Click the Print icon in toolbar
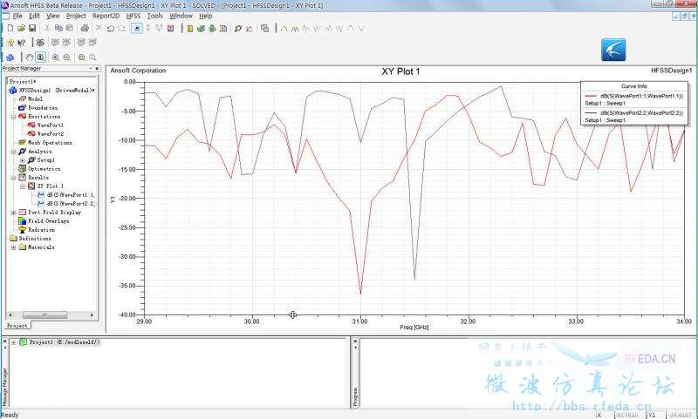698x419 pixels. tap(84, 28)
